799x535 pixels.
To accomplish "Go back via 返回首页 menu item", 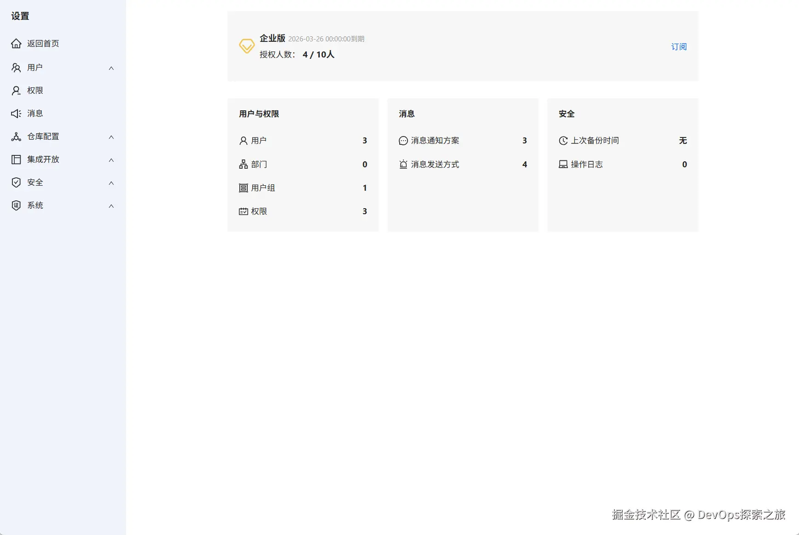I will click(x=62, y=44).
